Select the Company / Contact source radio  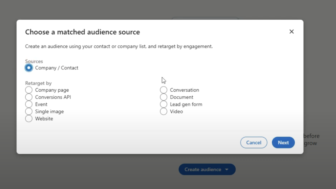click(29, 68)
